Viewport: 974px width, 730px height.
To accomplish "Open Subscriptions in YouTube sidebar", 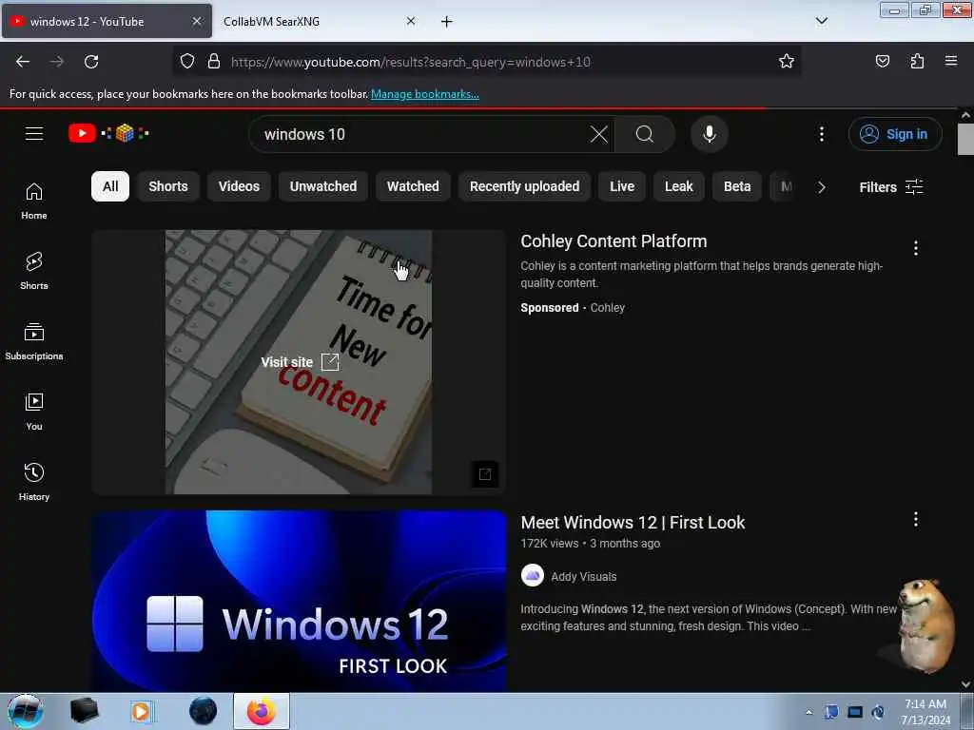I will point(34,341).
